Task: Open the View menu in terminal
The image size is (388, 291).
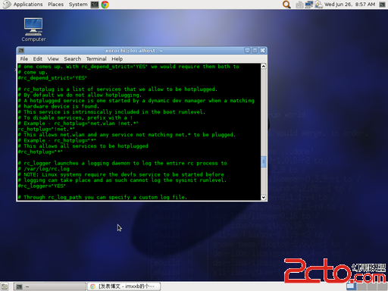Action: click(53, 59)
